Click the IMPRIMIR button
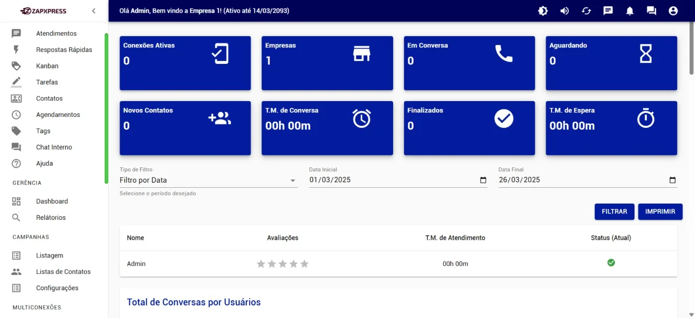This screenshot has width=695, height=318. click(x=660, y=212)
